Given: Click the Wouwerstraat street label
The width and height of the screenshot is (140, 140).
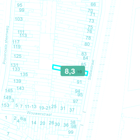Looking at the screenshot, I should point(39,113).
